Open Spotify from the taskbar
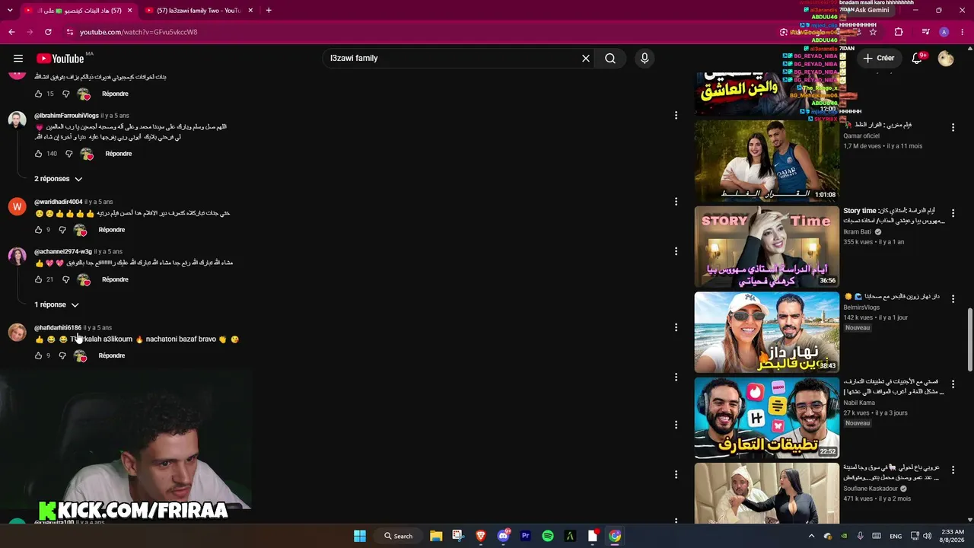Screen dimensions: 974x548 coord(548,536)
